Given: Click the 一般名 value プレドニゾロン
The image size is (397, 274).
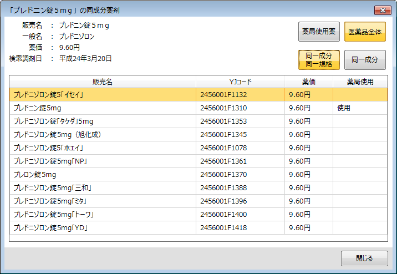Looking at the screenshot, I should pyautogui.click(x=77, y=37).
